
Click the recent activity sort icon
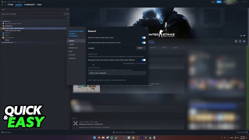65,14
